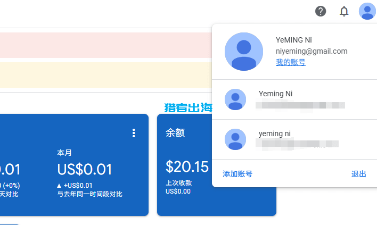377x225 pixels.
Task: Switch to the 'Yeming Ni' account name
Action: coord(275,94)
